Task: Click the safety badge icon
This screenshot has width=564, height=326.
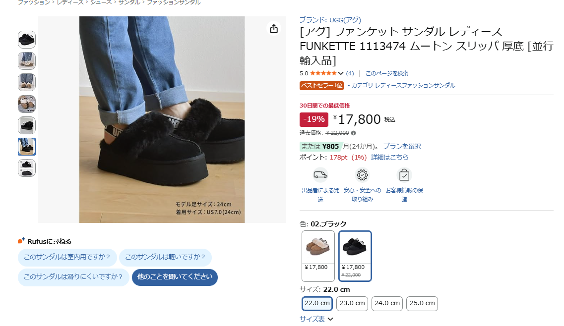Action: (x=363, y=175)
